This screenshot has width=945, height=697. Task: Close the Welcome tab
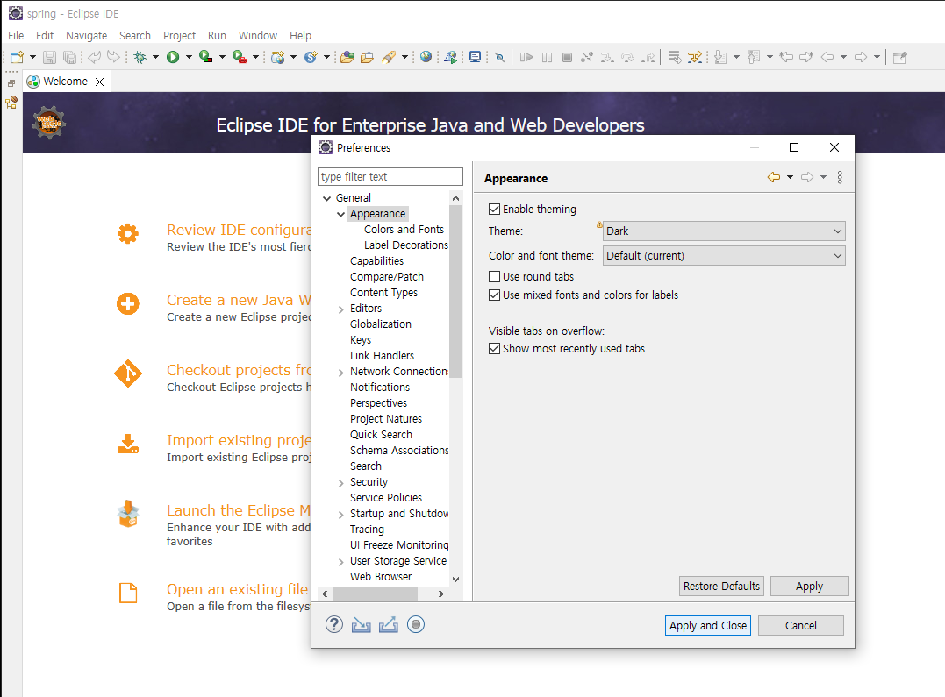pos(99,82)
